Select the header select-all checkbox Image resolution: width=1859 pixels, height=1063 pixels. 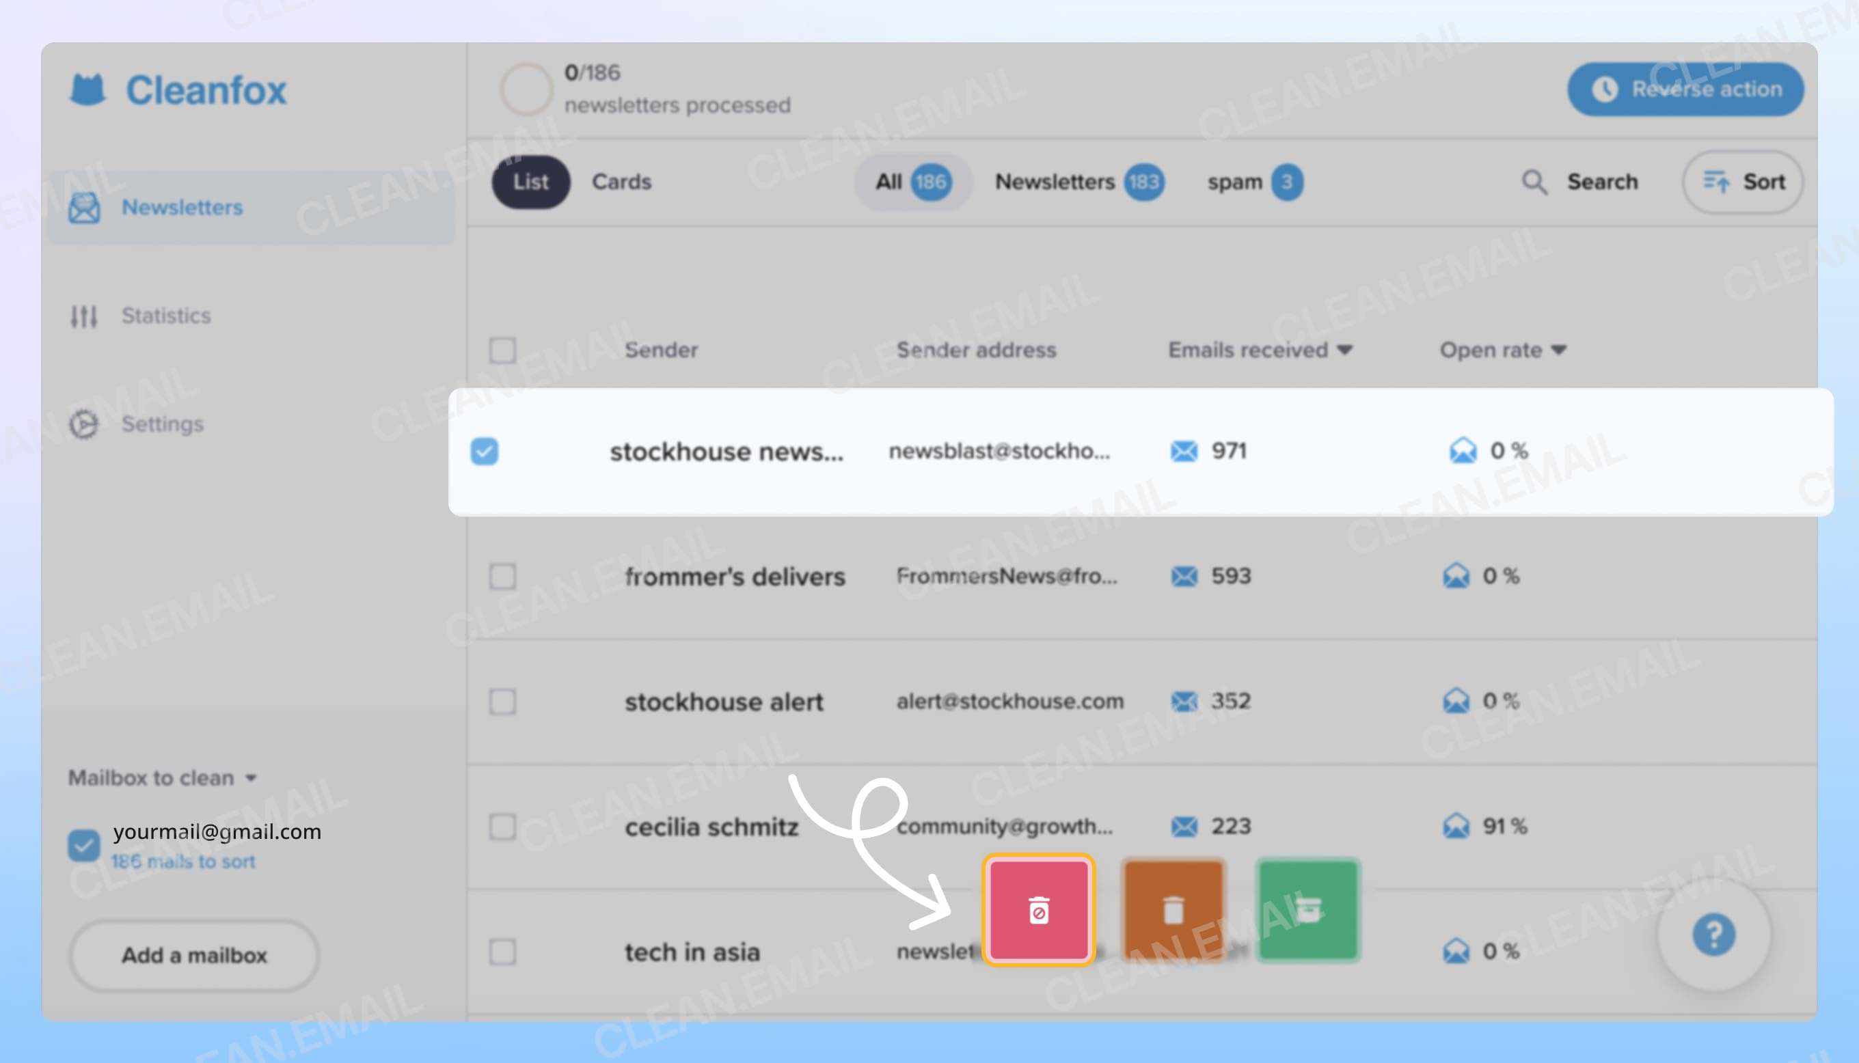click(x=502, y=351)
